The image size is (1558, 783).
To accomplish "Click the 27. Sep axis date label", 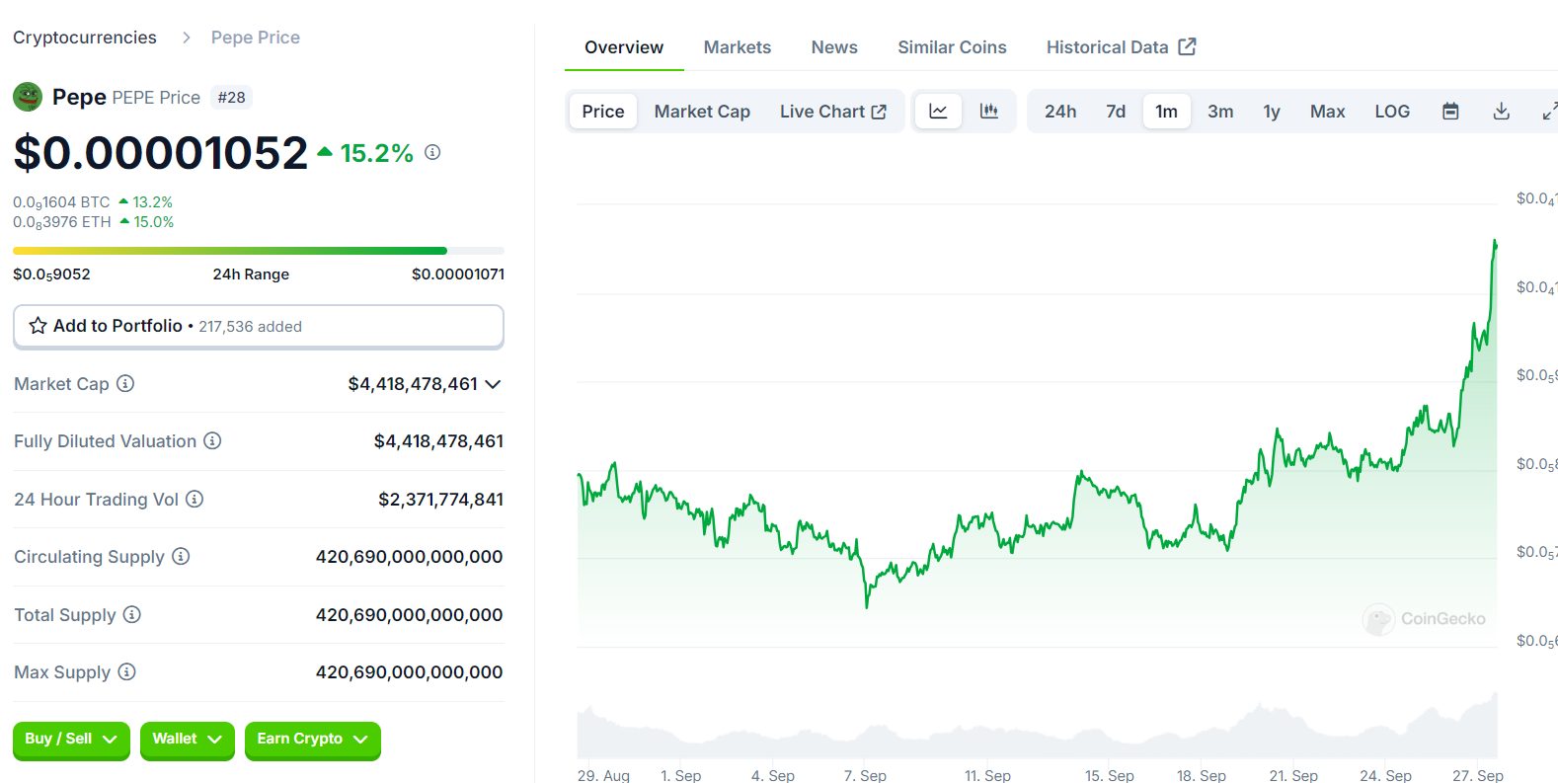I will tap(1477, 775).
